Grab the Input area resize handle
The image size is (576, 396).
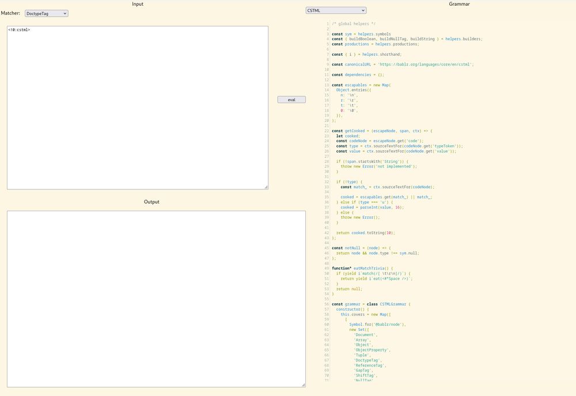(266, 187)
